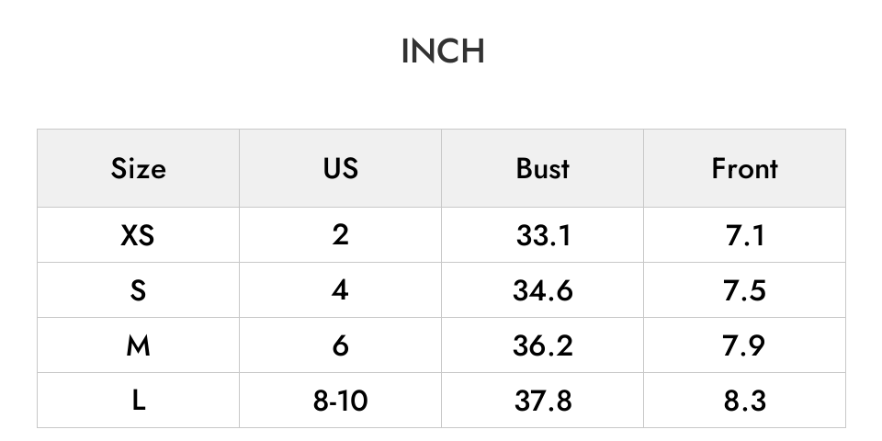Click the INCH heading
Screen dimensions: 882x441
(x=443, y=51)
